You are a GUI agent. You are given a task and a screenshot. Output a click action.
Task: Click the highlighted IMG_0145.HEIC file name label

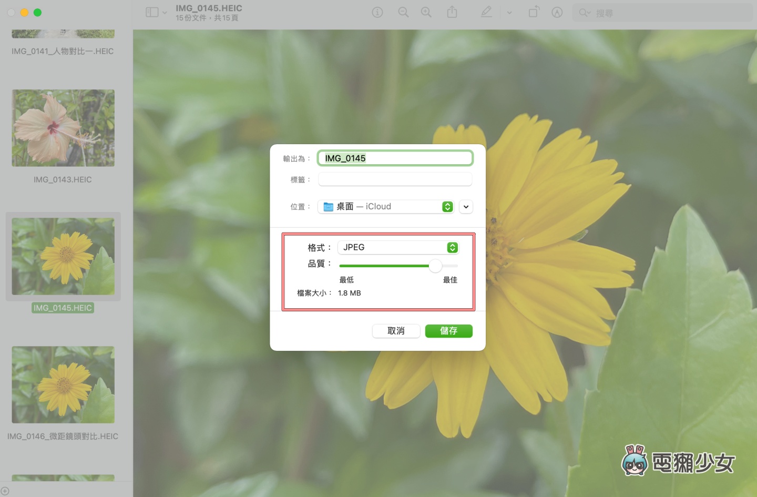pyautogui.click(x=63, y=308)
